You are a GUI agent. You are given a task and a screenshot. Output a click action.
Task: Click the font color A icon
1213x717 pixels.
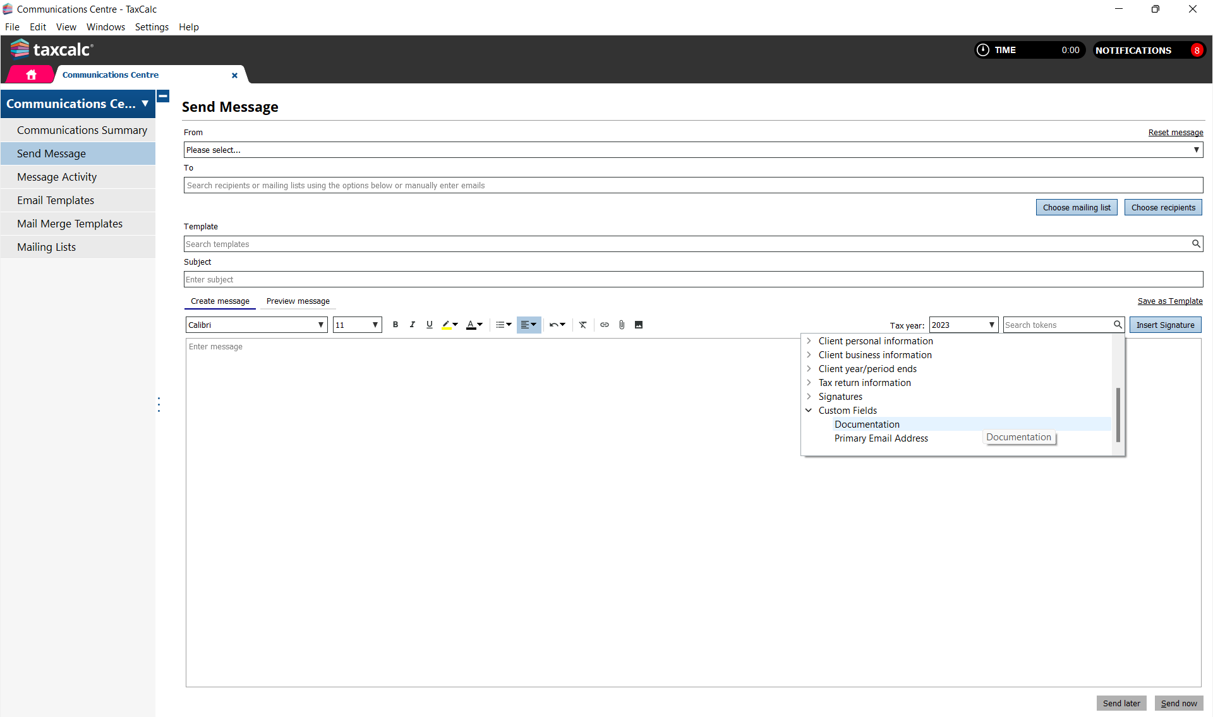tap(471, 325)
